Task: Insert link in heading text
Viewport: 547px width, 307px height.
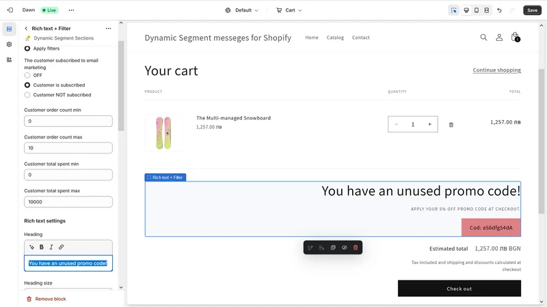Action: tap(61, 247)
